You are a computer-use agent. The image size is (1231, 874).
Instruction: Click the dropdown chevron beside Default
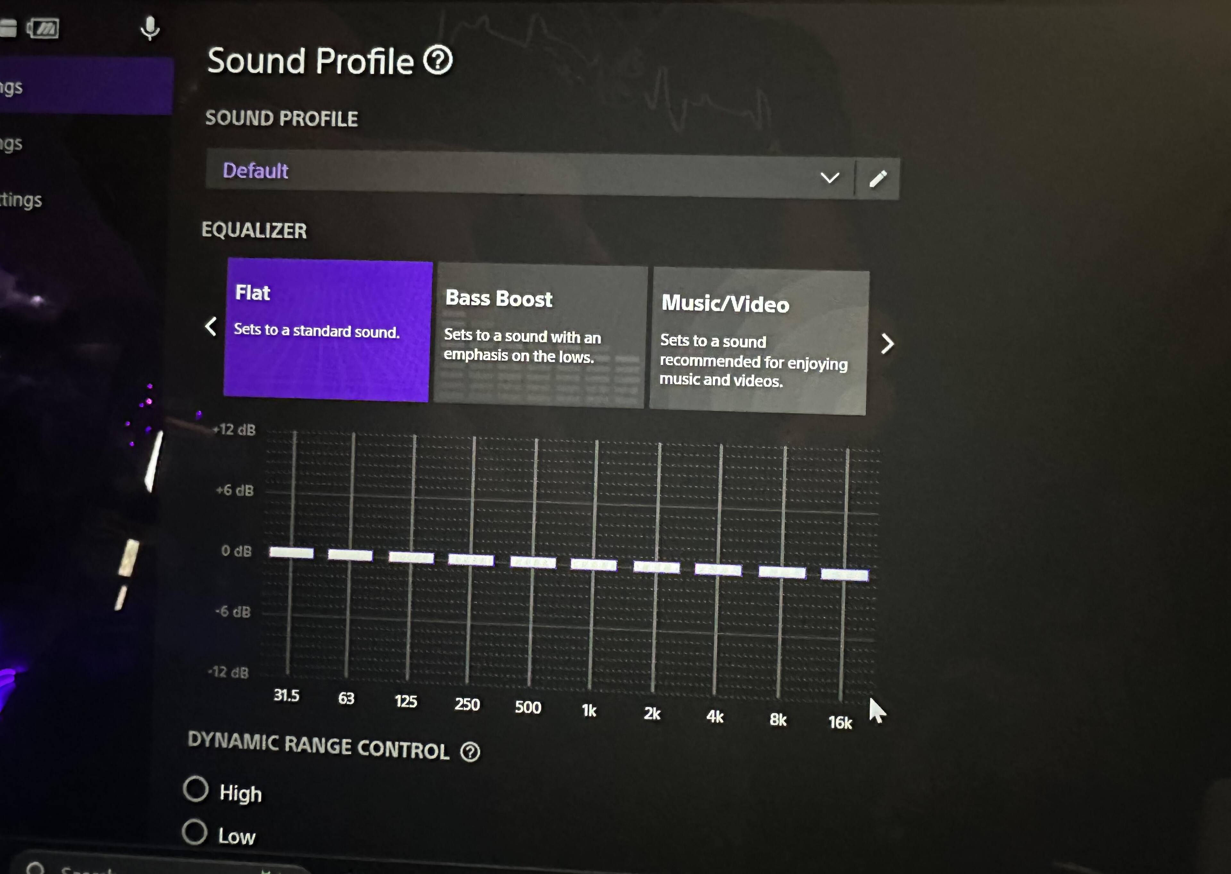pos(829,178)
